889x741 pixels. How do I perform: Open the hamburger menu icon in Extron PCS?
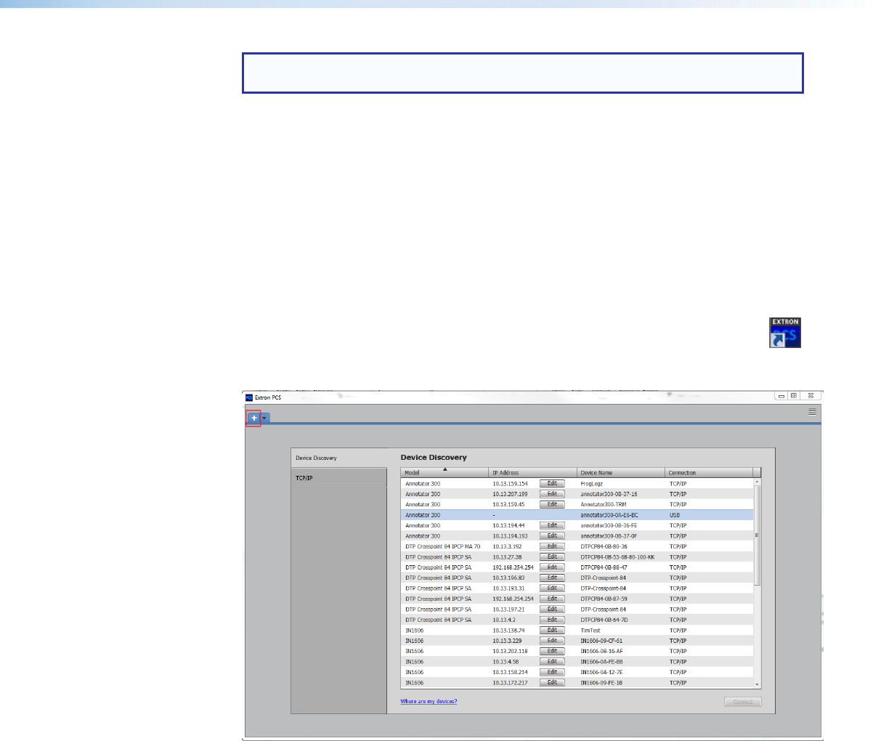(x=813, y=412)
